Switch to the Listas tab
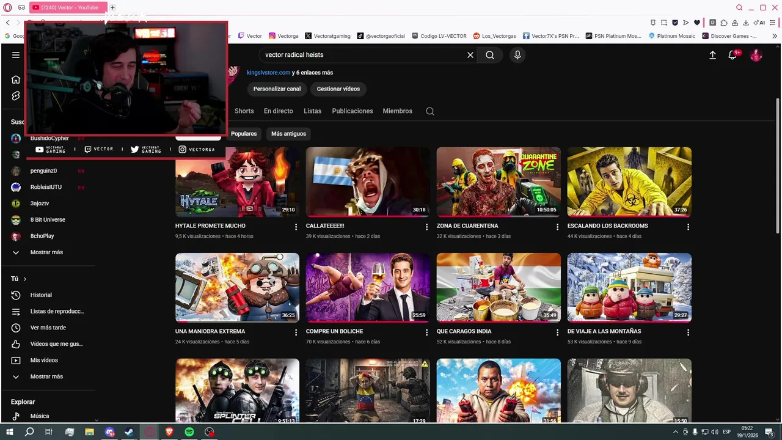This screenshot has height=440, width=782. (312, 111)
